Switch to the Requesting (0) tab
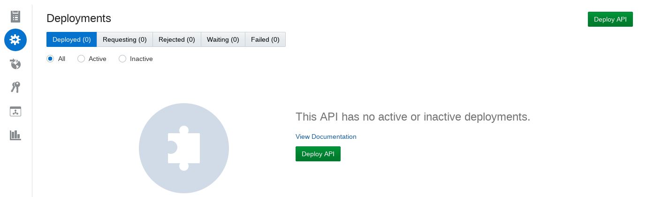This screenshot has width=647, height=197. pyautogui.click(x=124, y=39)
